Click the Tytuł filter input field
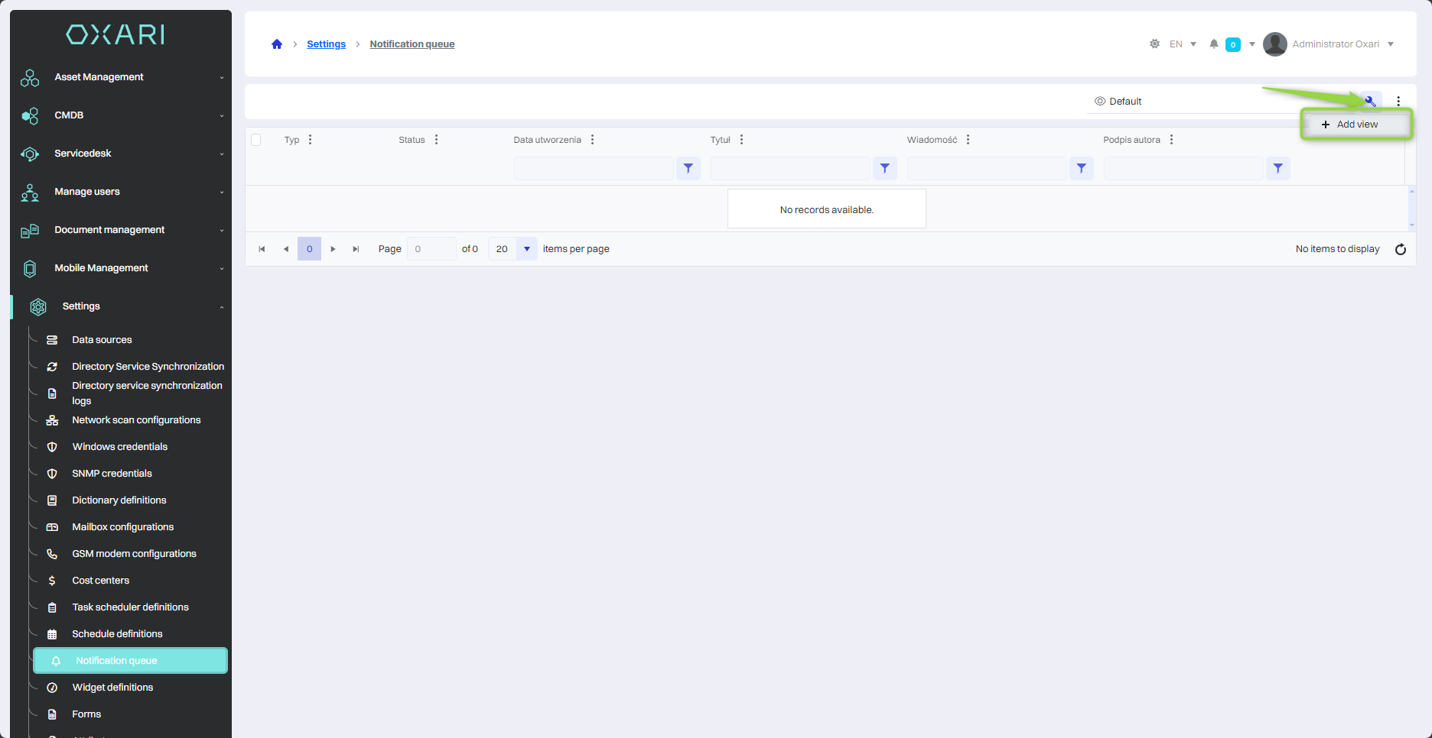 click(x=789, y=168)
